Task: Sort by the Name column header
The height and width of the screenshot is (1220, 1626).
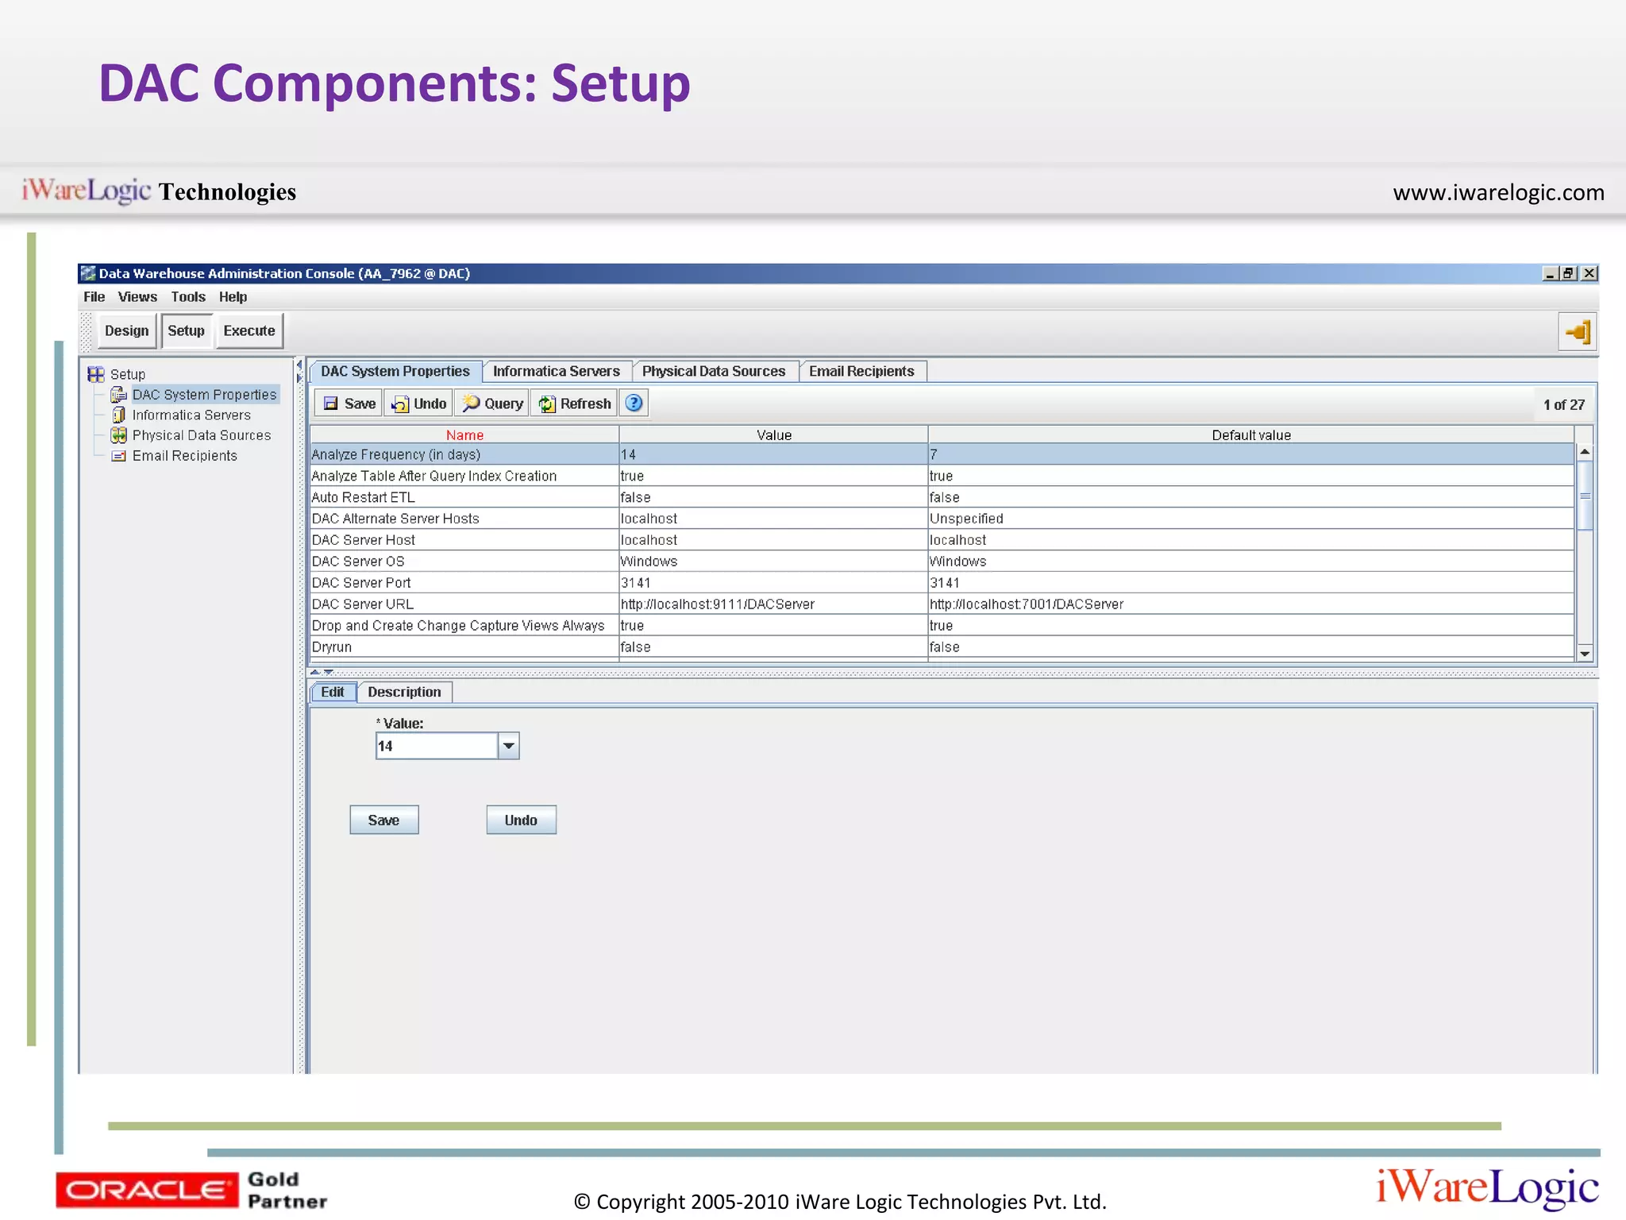Action: [464, 434]
